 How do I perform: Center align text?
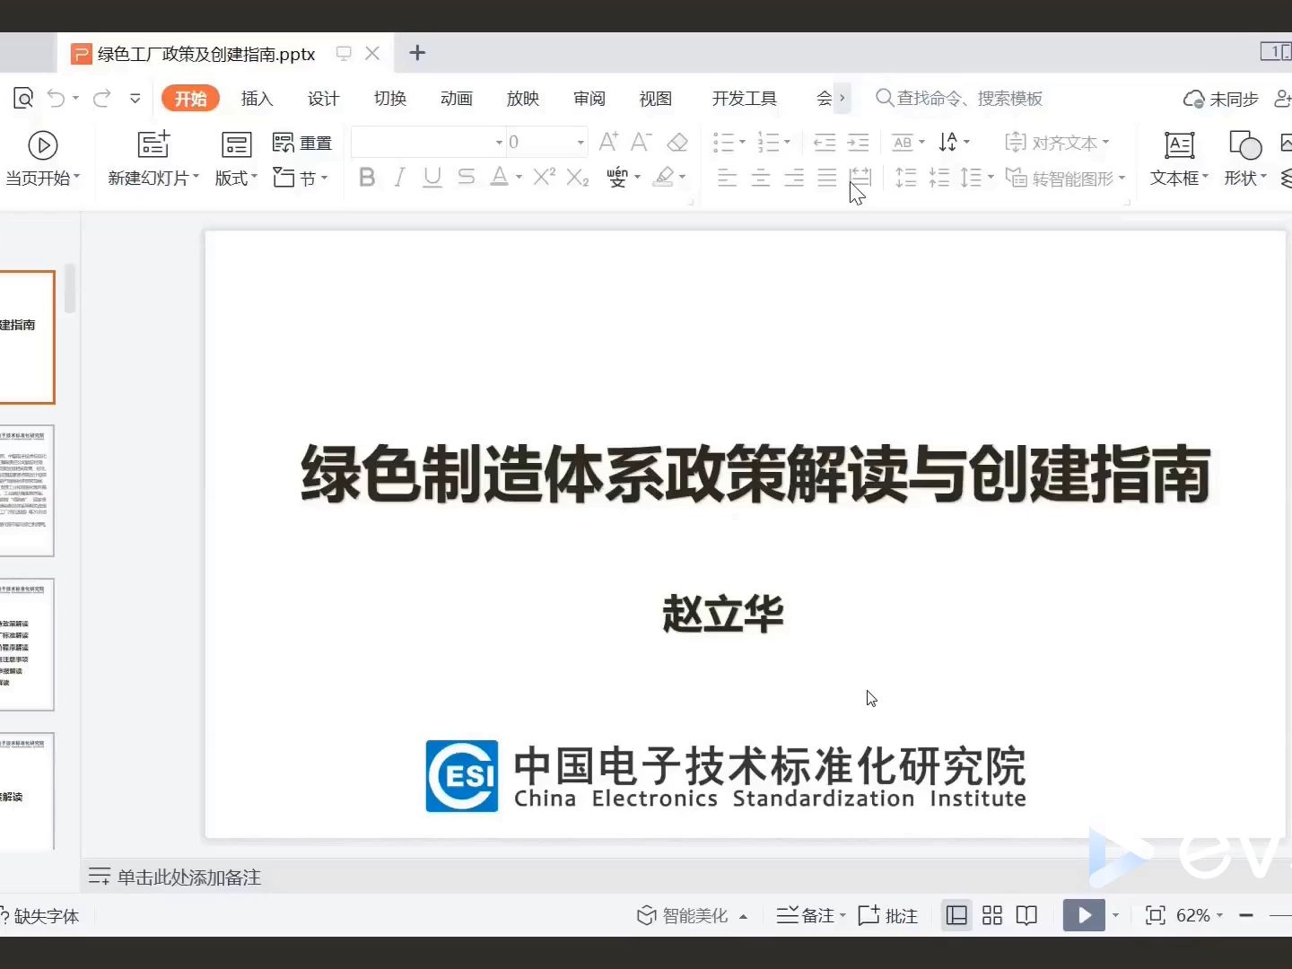tap(760, 178)
